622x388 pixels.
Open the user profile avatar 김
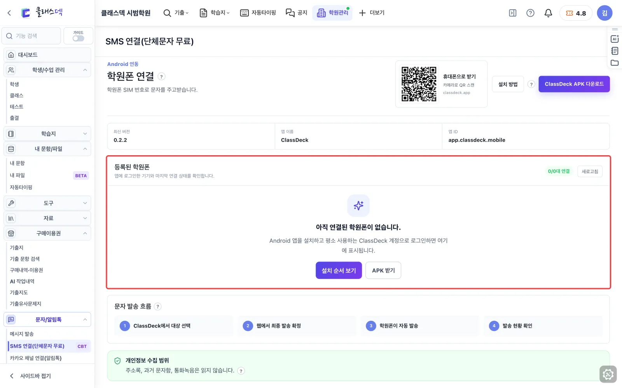tap(605, 13)
